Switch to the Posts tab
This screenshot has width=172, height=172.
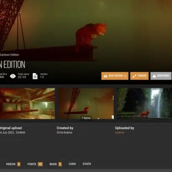tap(35, 164)
